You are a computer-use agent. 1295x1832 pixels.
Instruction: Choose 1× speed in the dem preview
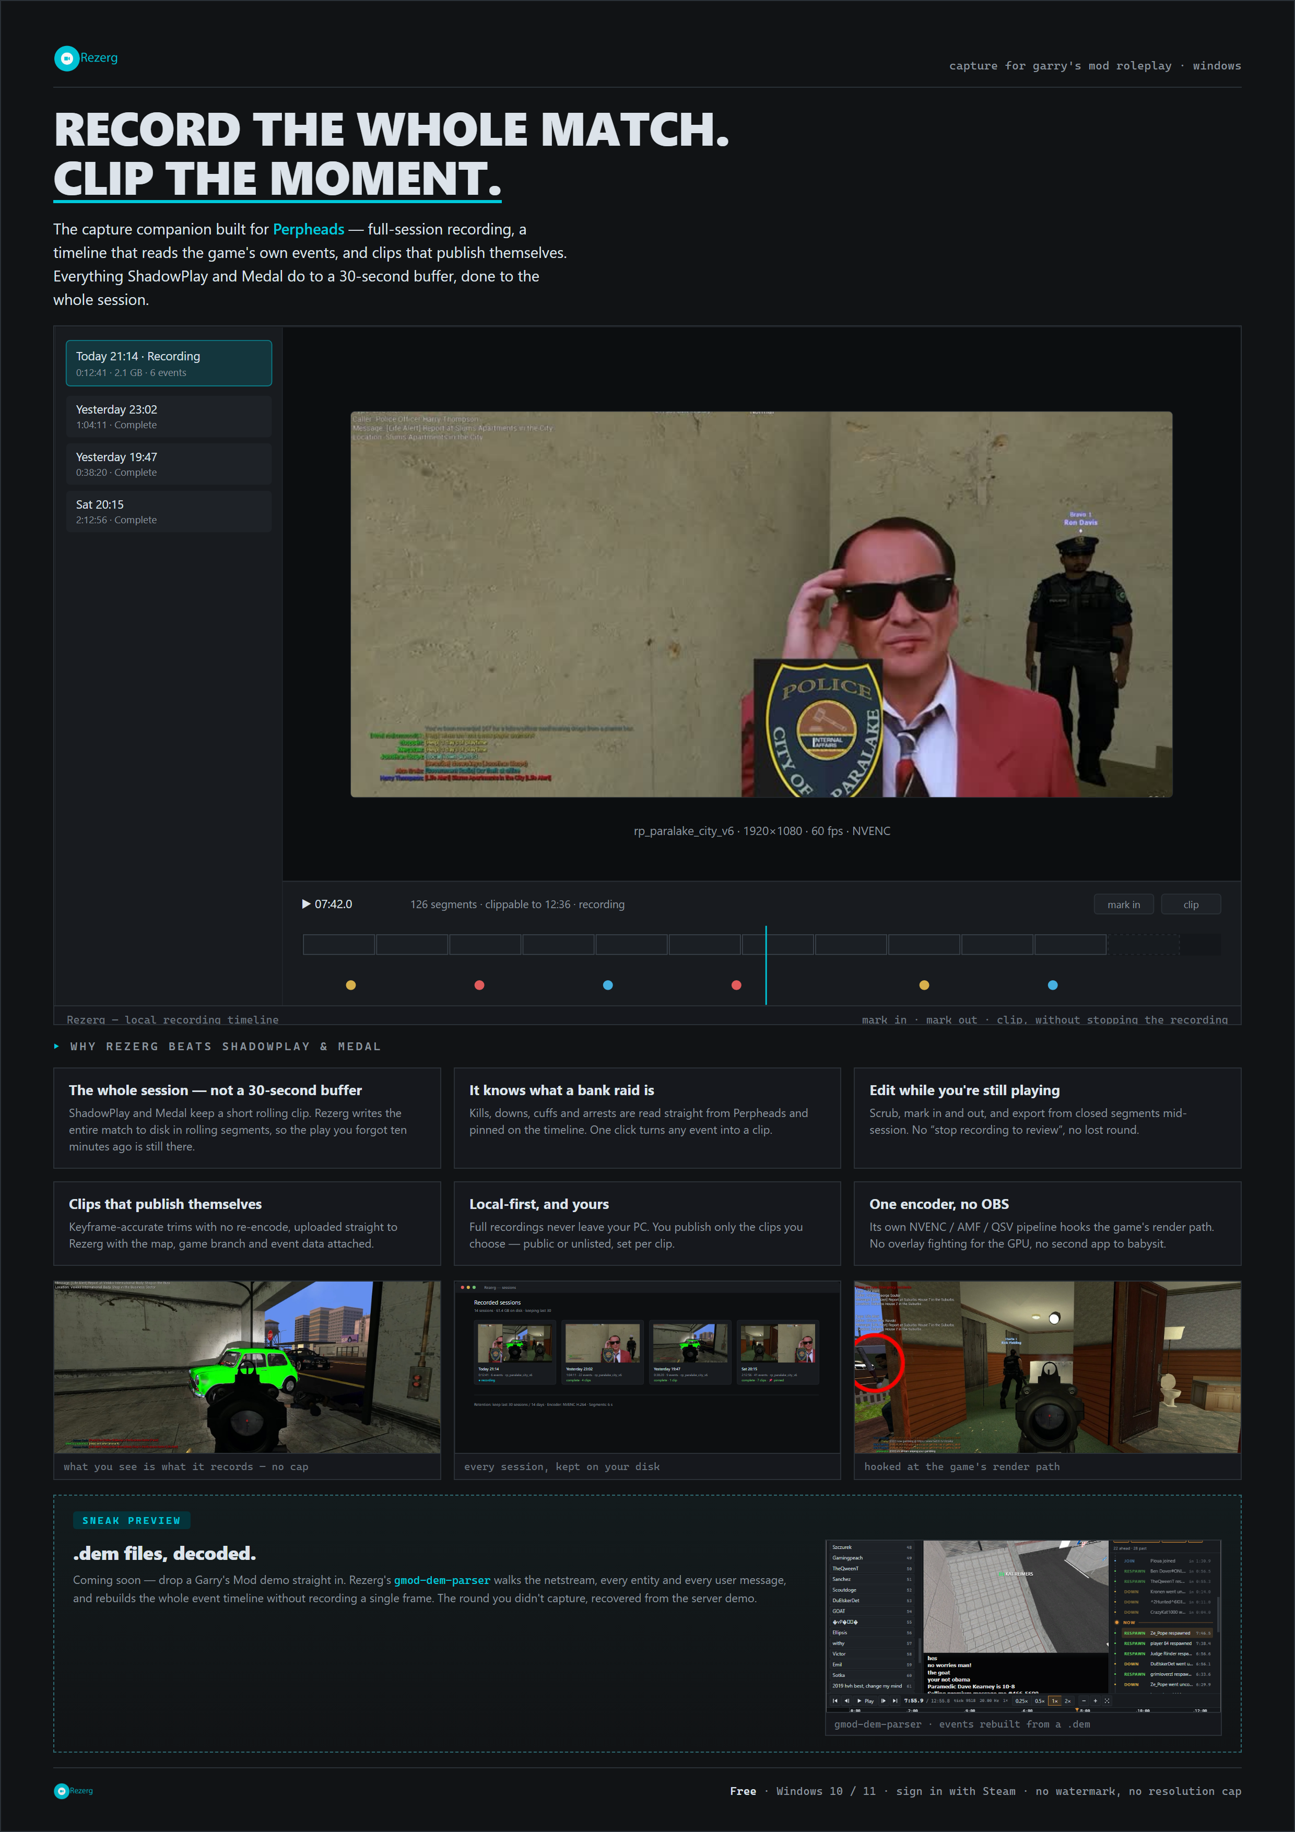(1055, 1701)
